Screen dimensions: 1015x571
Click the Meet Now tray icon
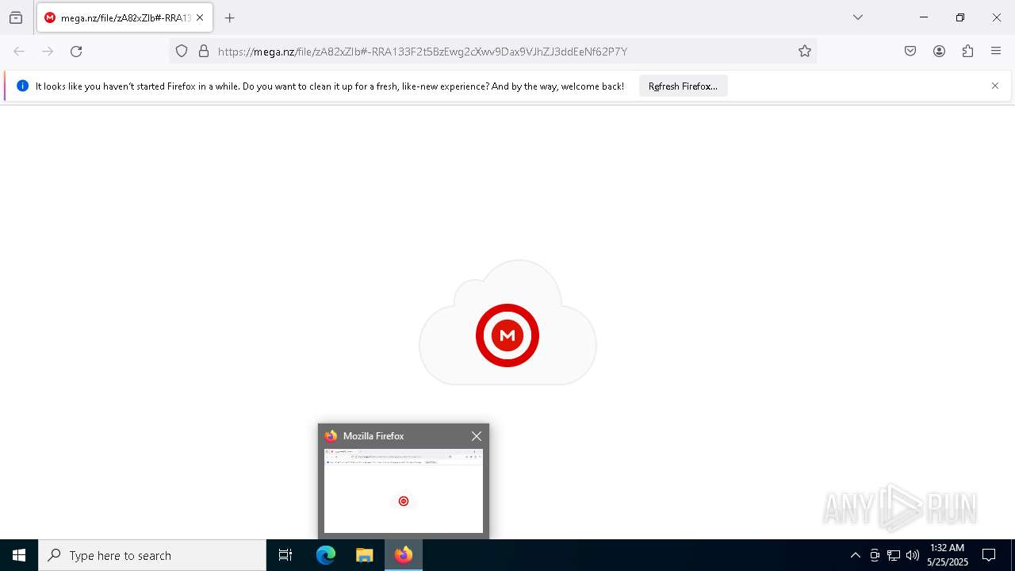875,555
